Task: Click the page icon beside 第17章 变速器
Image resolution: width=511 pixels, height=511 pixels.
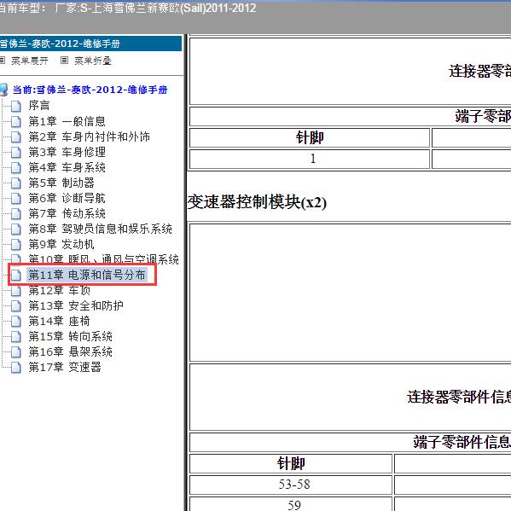Action: coord(15,367)
